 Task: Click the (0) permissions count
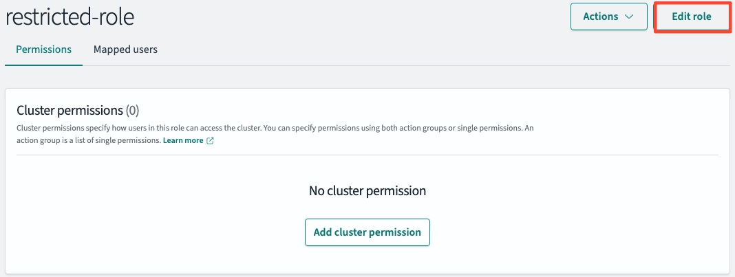[133, 111]
